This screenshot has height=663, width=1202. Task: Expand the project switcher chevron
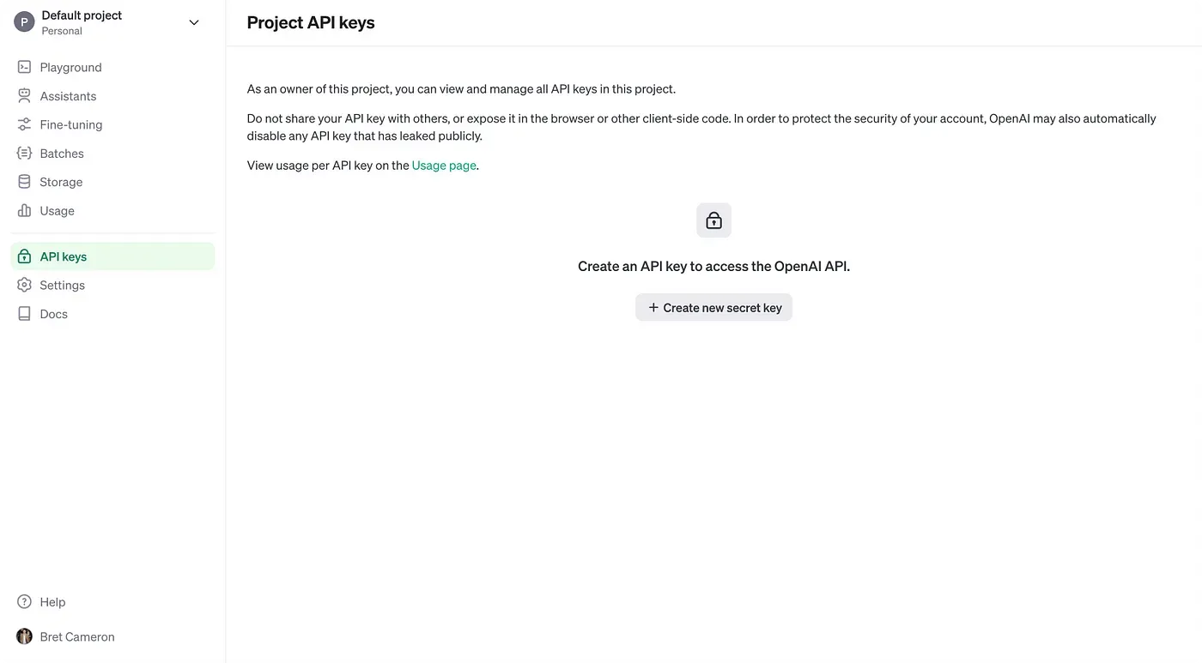click(194, 22)
